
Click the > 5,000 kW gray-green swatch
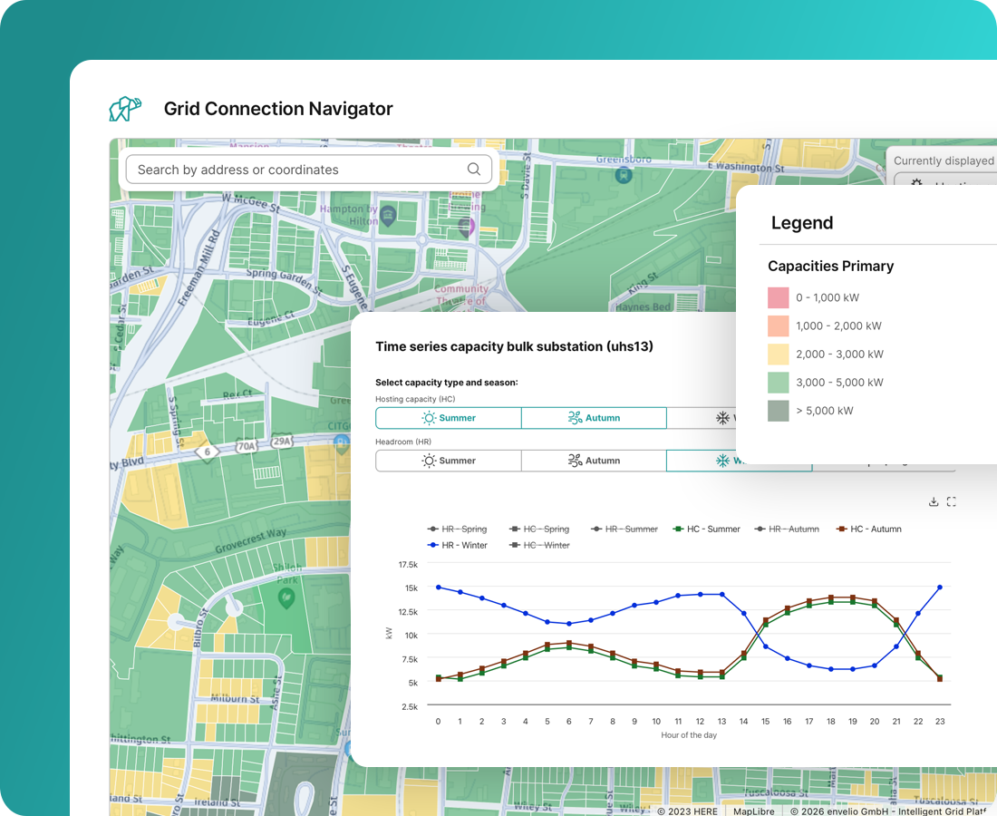779,411
